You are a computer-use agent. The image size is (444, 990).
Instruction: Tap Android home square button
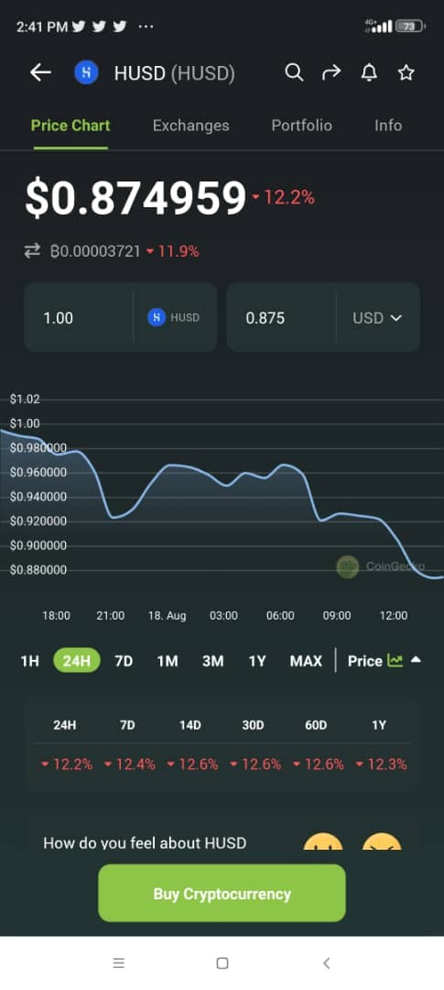222,962
